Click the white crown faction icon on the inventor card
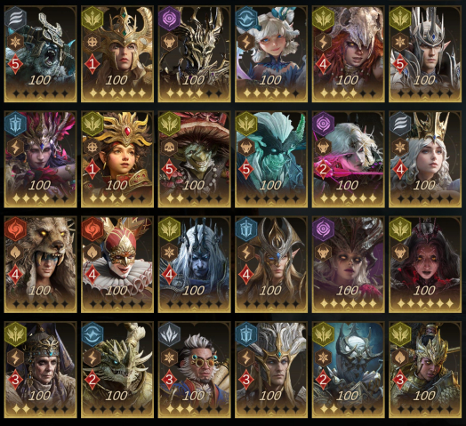Screen dimensions: 466x426 170,334
